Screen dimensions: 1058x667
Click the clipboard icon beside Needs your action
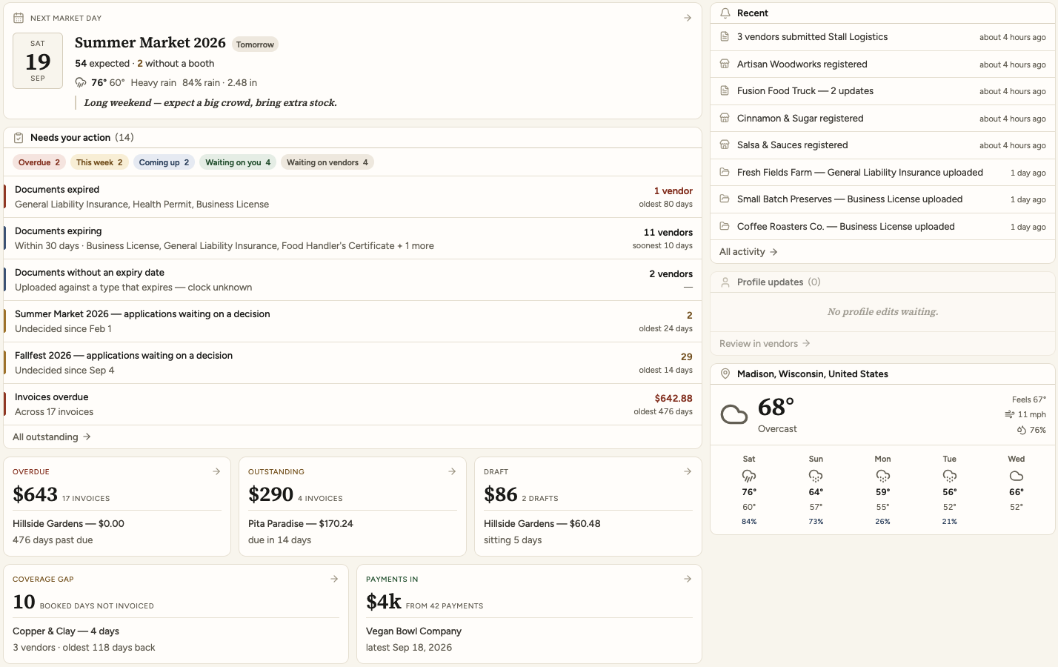click(x=19, y=138)
